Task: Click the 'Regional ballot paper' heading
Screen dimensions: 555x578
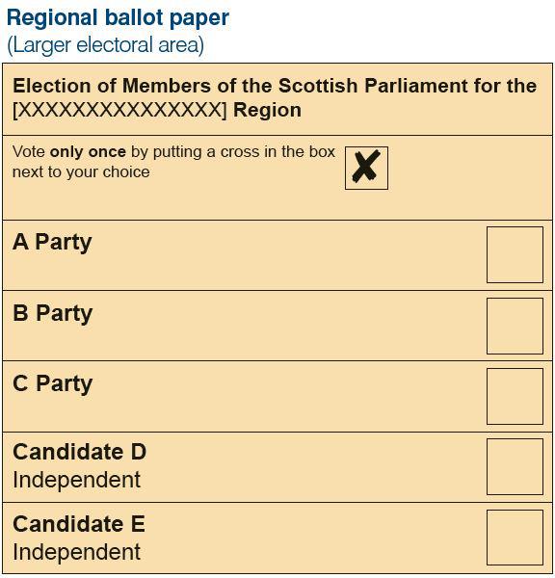Action: [118, 17]
